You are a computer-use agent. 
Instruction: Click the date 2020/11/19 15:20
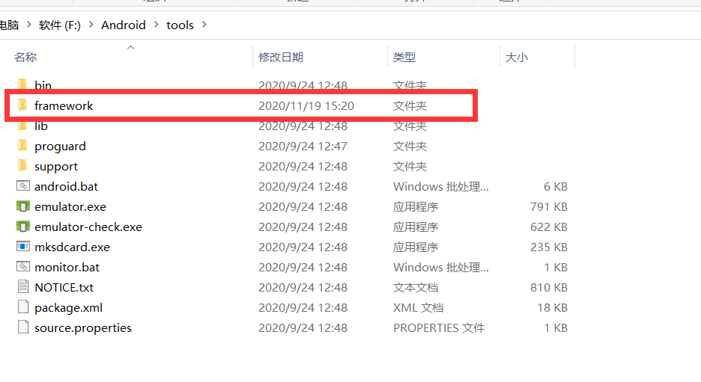click(306, 105)
